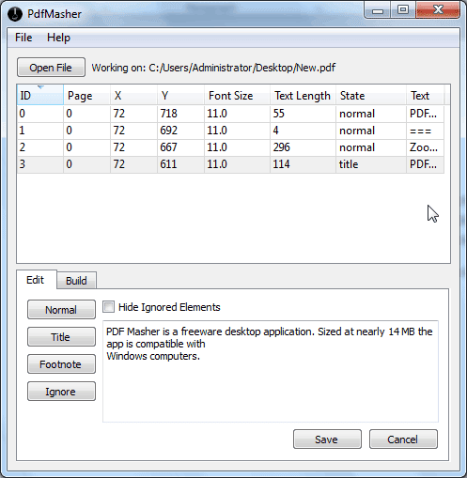Click the 'Working on' file path label
Viewport: 467px width, 478px height.
213,68
